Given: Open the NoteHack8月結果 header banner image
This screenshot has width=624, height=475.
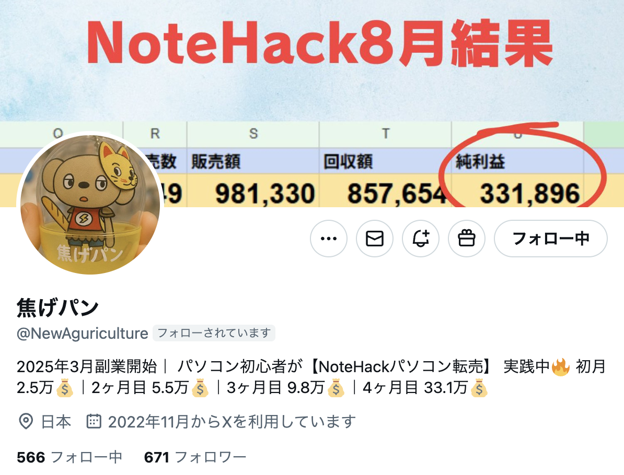Looking at the screenshot, I should [x=312, y=103].
